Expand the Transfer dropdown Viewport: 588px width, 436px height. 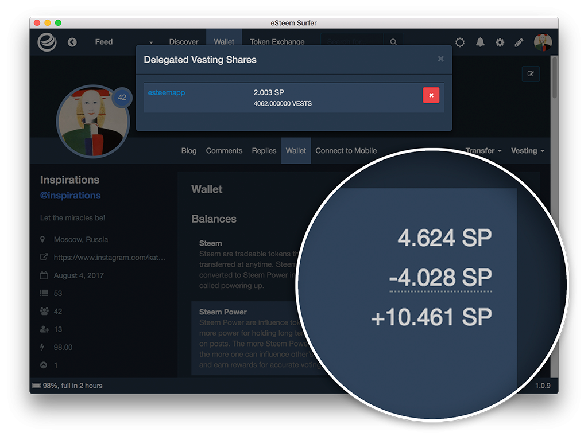(483, 150)
